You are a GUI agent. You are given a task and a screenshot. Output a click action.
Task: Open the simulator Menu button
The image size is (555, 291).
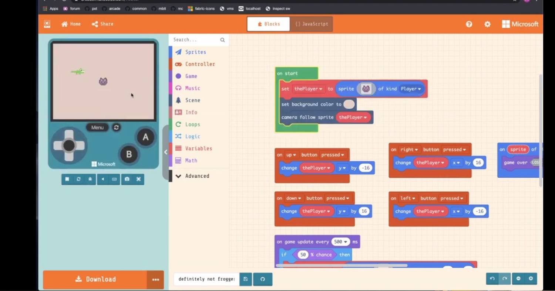(x=97, y=127)
